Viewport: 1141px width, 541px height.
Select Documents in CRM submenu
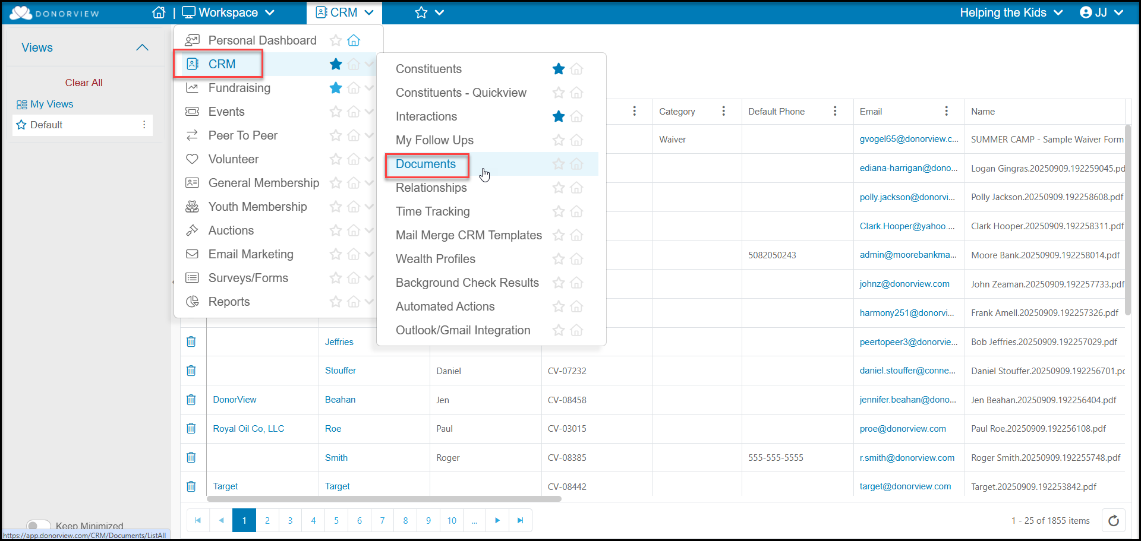[426, 164]
